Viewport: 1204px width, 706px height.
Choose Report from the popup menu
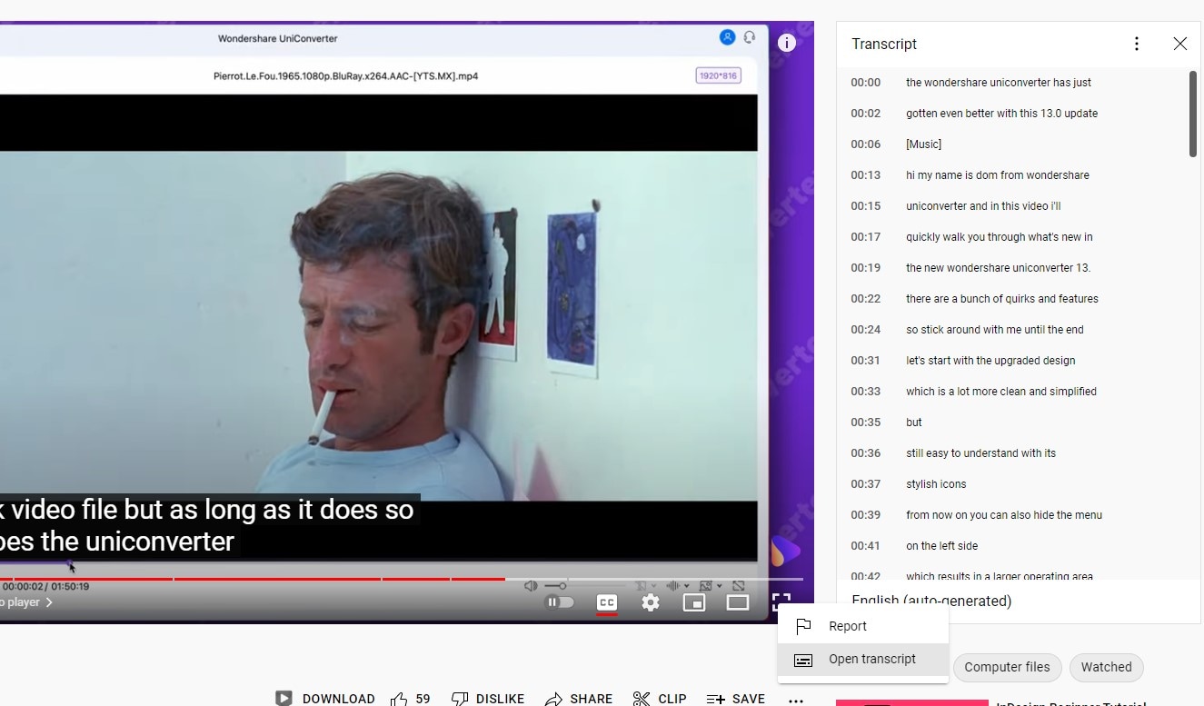(863, 626)
